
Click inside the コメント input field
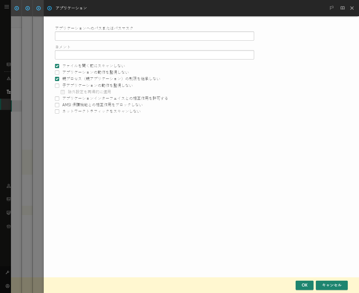click(x=154, y=55)
